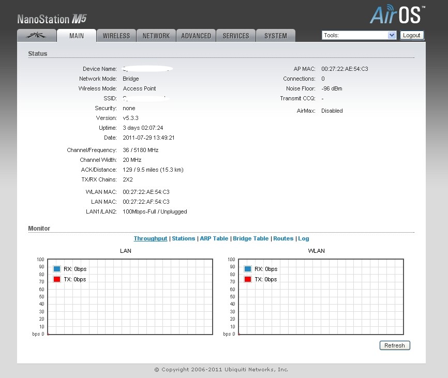
Task: Open the NETWORK tab
Action: click(x=156, y=36)
